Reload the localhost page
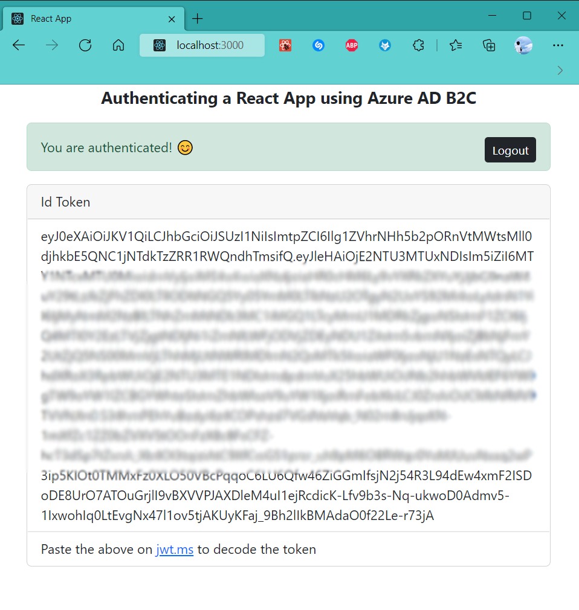The width and height of the screenshot is (579, 610). pyautogui.click(x=85, y=45)
